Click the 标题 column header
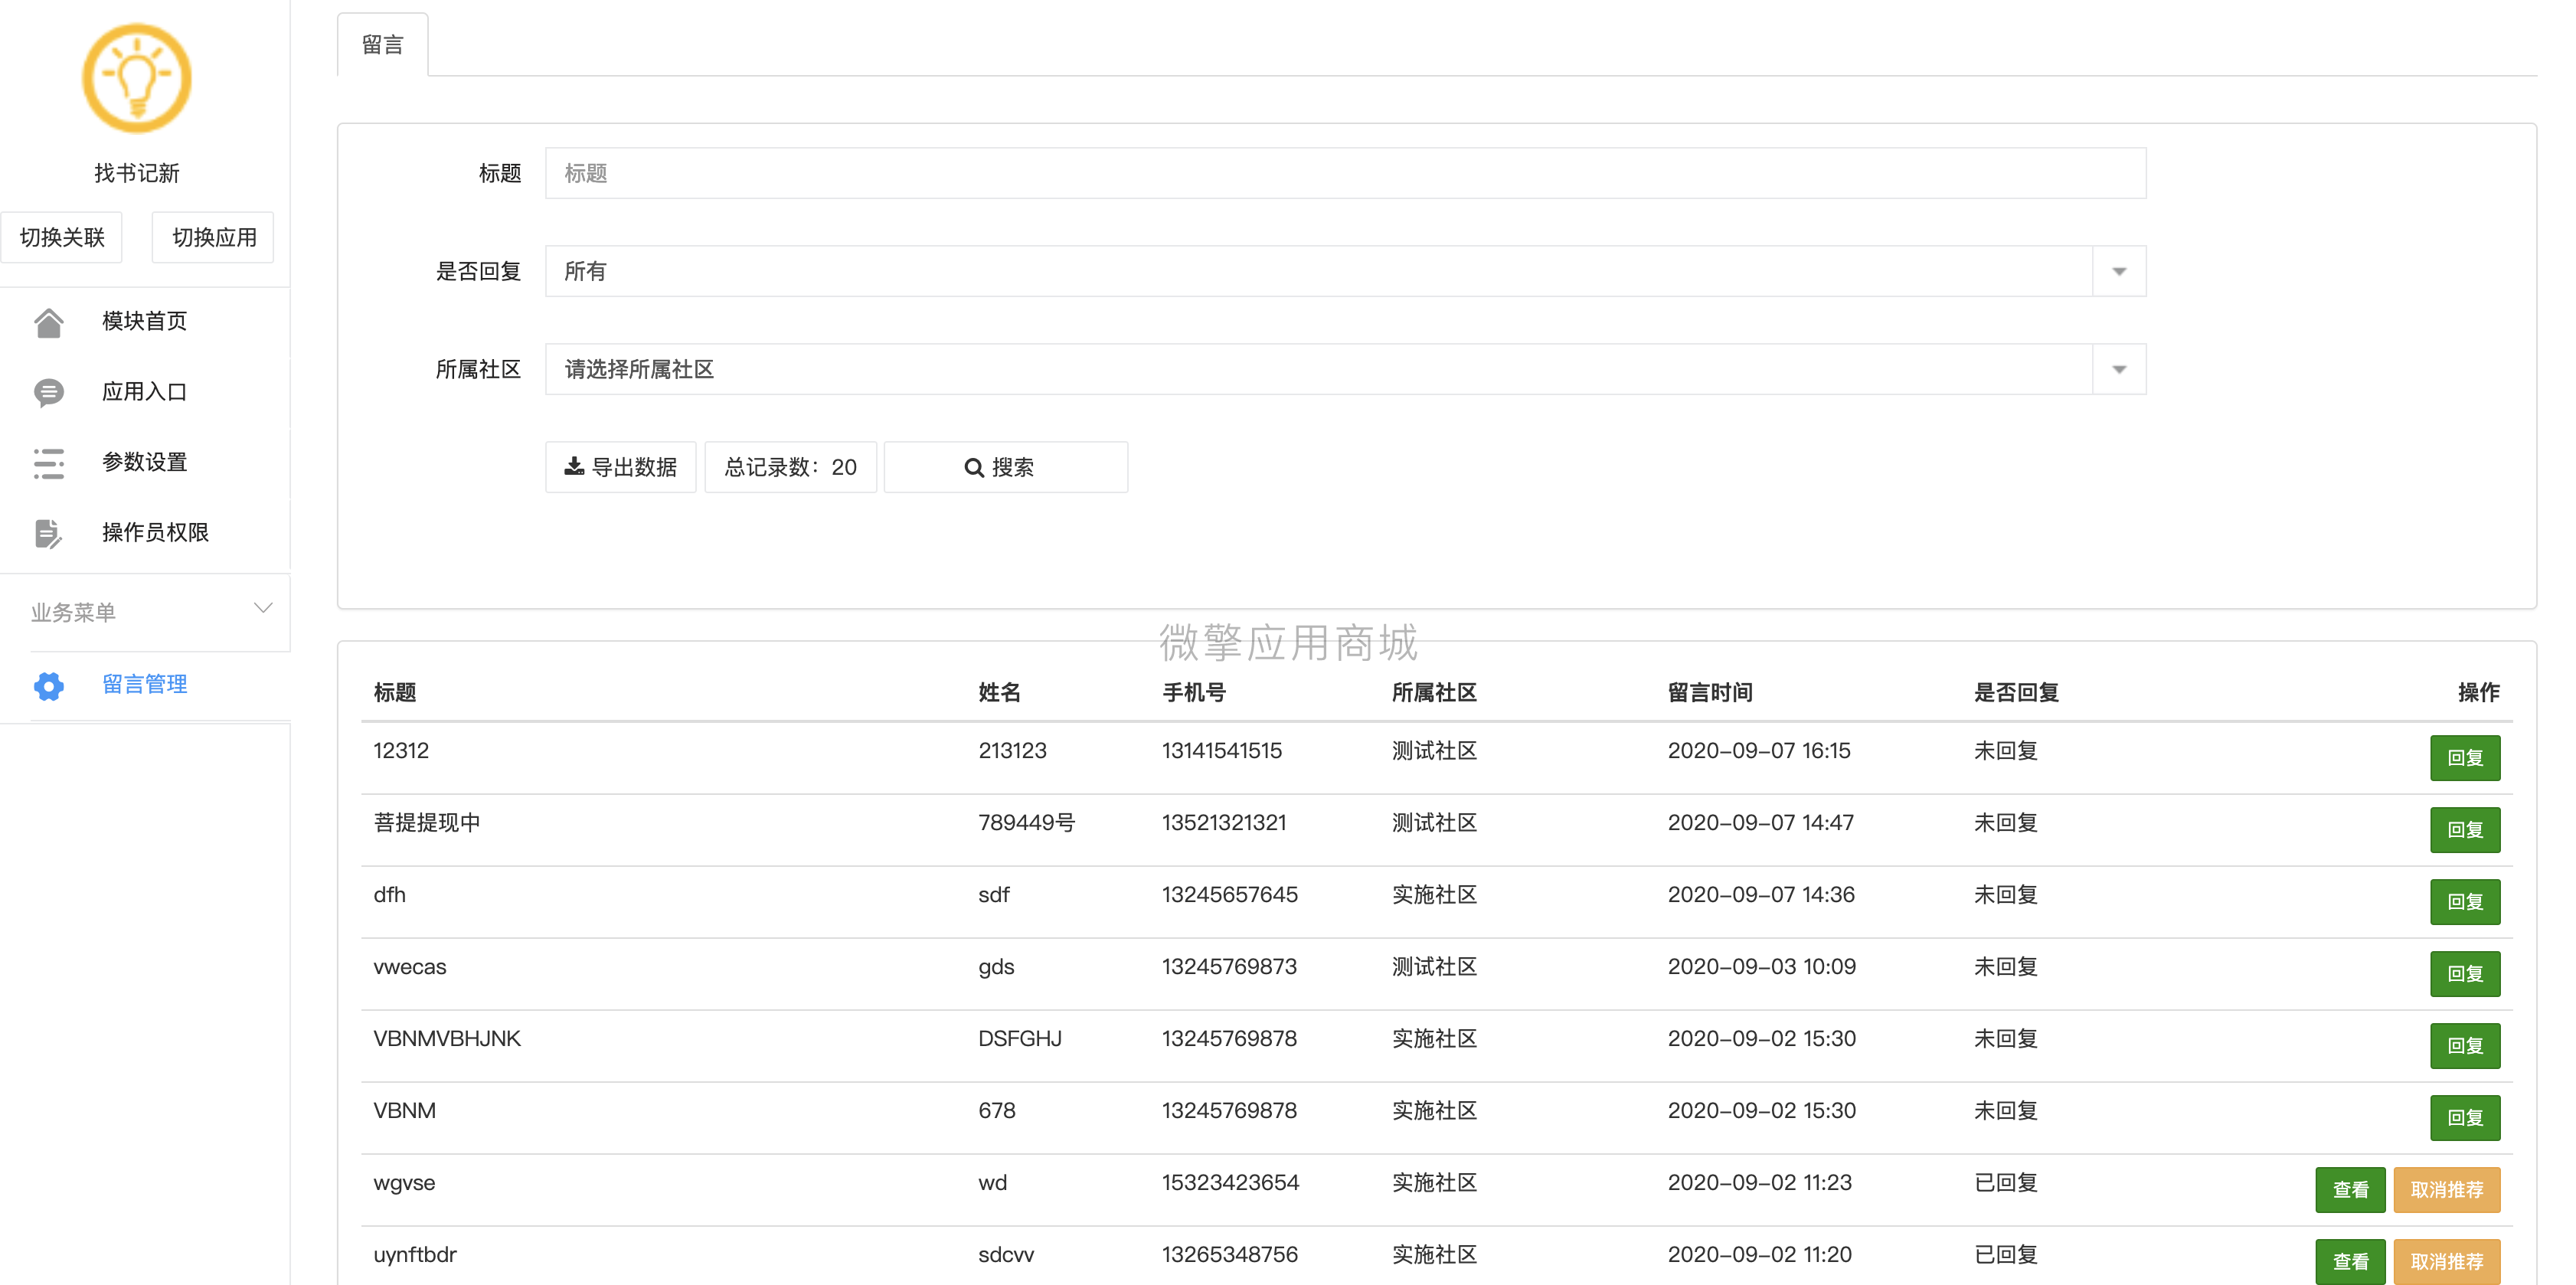 coord(395,692)
